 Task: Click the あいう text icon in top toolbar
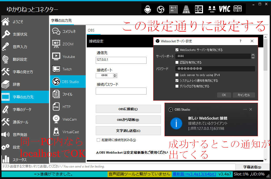pos(173,9)
